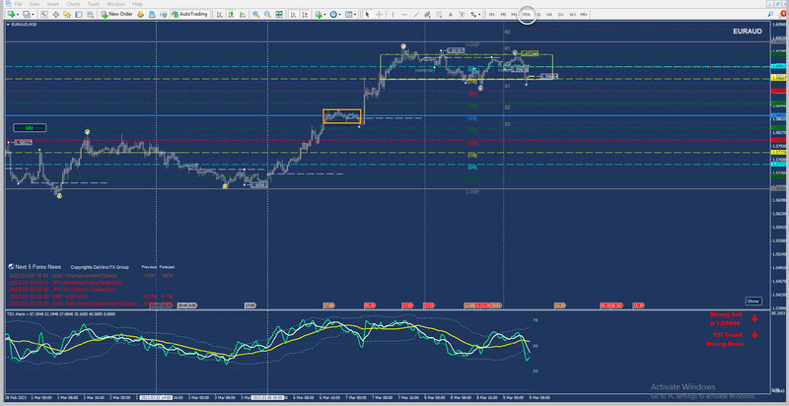This screenshot has width=789, height=406.
Task: Open the New Chart toolbar icon
Action: click(x=10, y=14)
